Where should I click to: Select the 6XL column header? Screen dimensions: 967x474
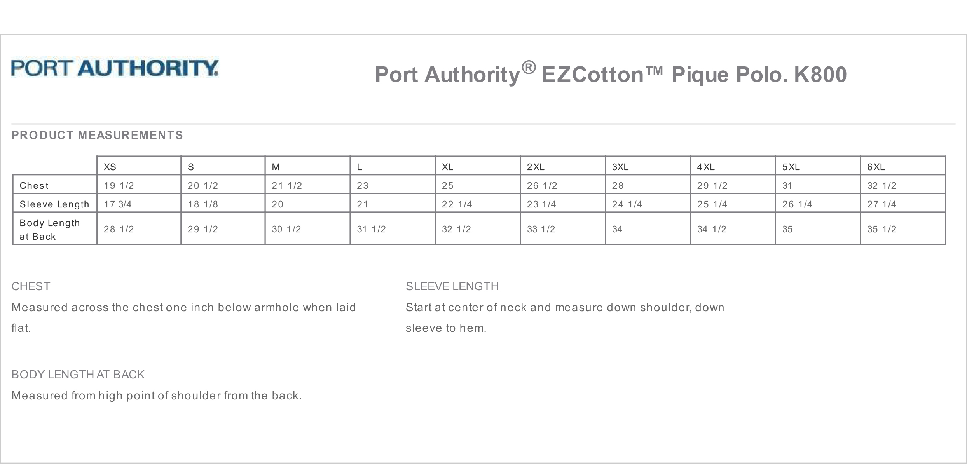(876, 167)
